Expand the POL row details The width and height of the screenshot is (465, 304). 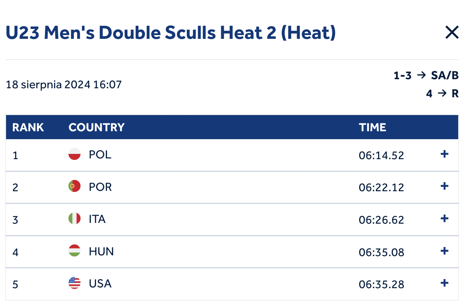445,154
